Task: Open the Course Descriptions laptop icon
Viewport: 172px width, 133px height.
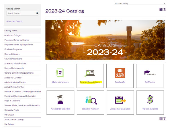Action: 90,73
